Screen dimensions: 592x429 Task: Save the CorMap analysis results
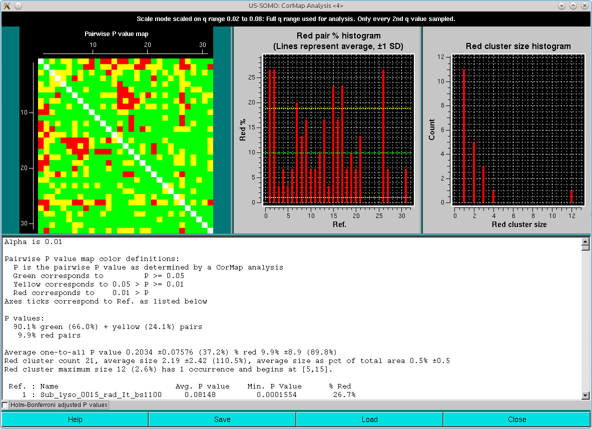click(x=222, y=419)
